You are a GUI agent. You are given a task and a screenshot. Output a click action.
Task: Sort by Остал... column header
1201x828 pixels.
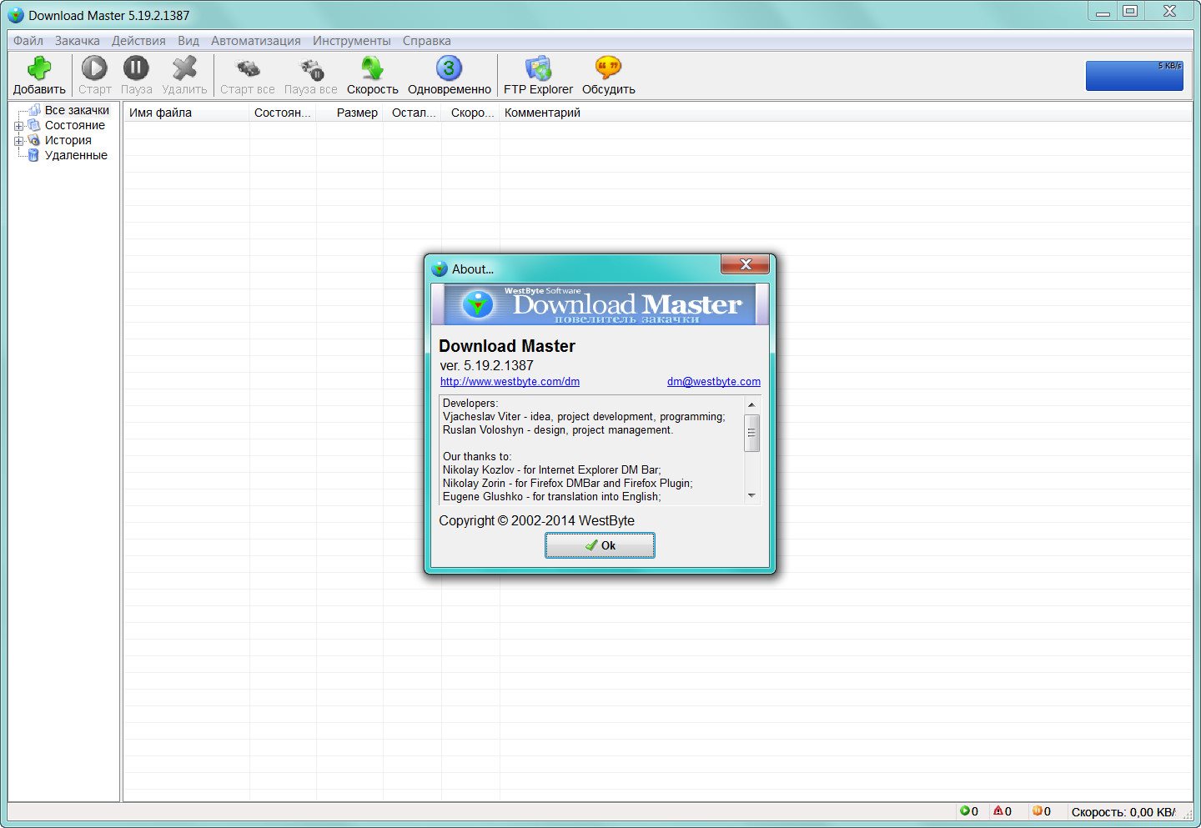pos(413,113)
